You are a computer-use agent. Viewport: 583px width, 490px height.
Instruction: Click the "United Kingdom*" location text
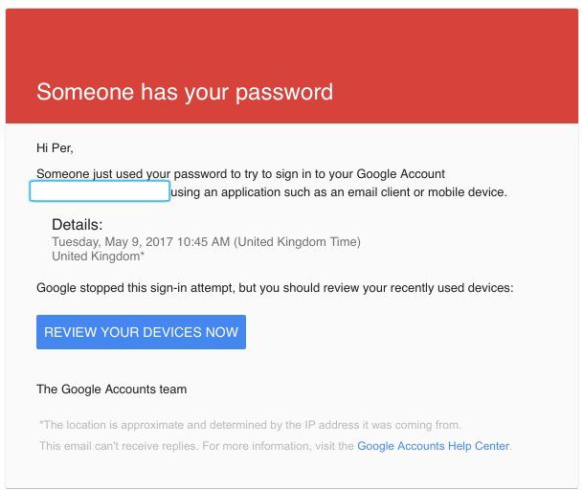pyautogui.click(x=98, y=256)
